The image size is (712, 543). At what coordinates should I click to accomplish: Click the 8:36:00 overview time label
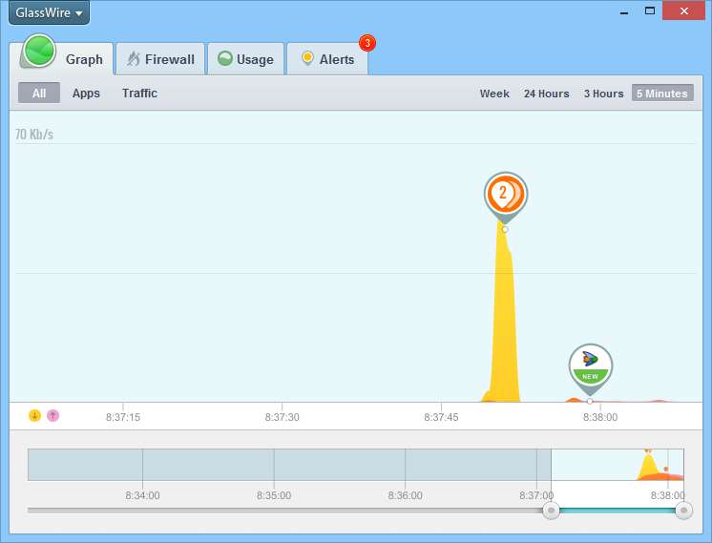[x=405, y=495]
